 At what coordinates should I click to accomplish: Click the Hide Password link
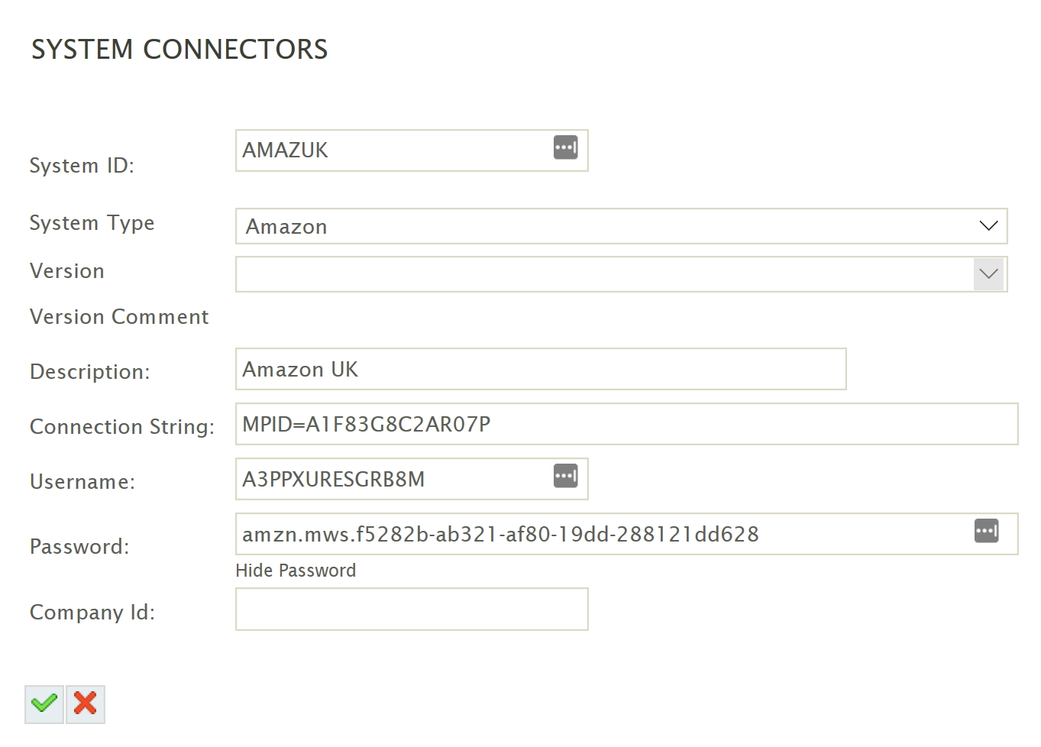point(296,571)
